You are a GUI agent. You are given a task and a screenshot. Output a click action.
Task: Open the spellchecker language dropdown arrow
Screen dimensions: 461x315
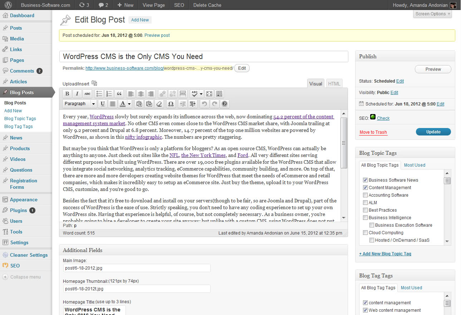201,94
